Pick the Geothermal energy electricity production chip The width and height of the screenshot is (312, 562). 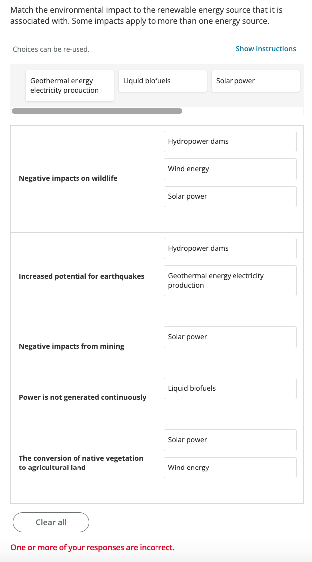pyautogui.click(x=70, y=86)
